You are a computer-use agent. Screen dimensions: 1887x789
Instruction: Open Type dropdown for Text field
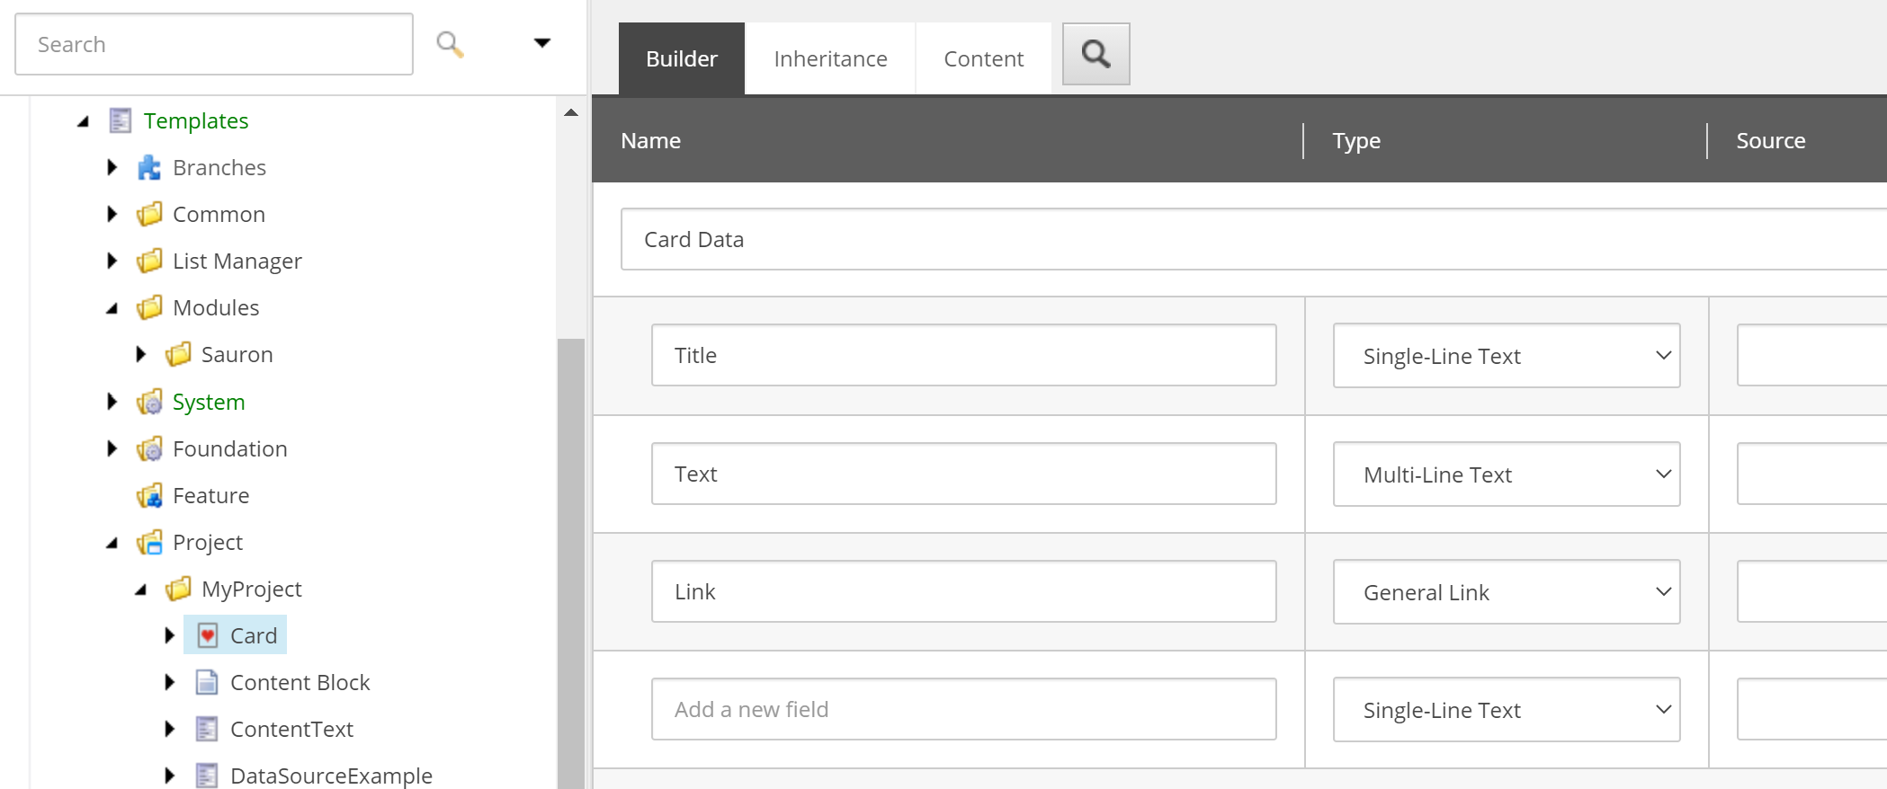point(1507,474)
